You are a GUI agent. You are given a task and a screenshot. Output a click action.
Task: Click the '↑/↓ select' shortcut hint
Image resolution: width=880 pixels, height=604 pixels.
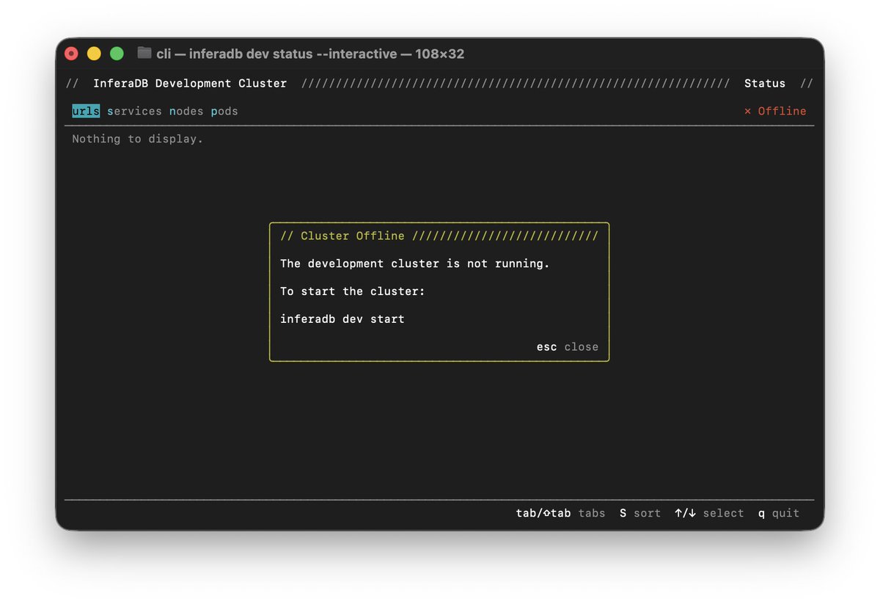709,513
